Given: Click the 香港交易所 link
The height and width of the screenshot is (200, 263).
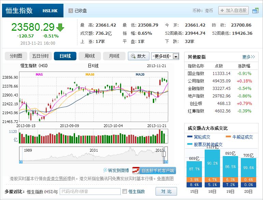Looking at the screenshot, I should pyautogui.click(x=57, y=179).
